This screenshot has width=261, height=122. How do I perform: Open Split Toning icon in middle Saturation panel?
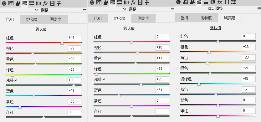click(x=119, y=2)
